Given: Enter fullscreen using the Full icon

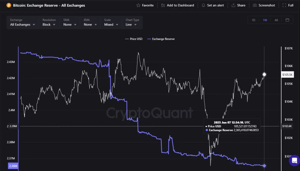Looking at the screenshot, I should tap(284, 5).
